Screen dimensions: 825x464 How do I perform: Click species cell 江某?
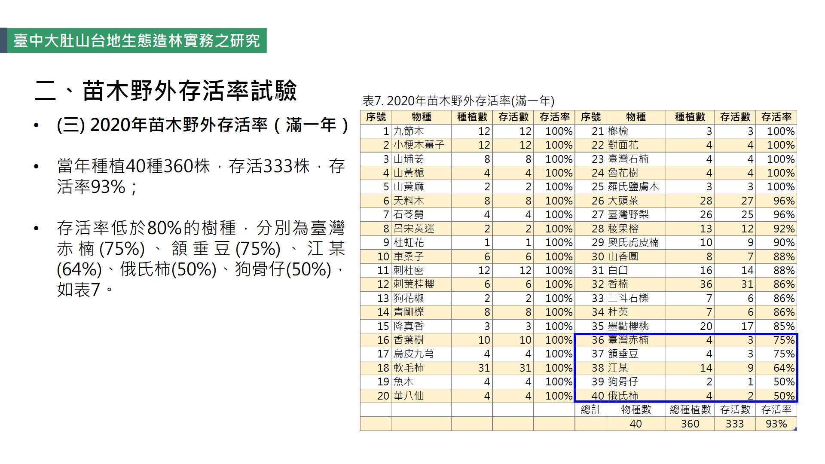[x=636, y=368]
